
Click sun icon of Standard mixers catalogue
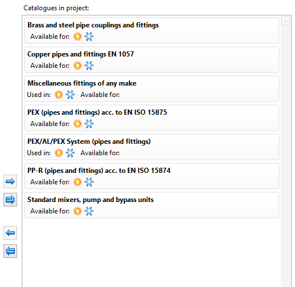[x=78, y=211]
